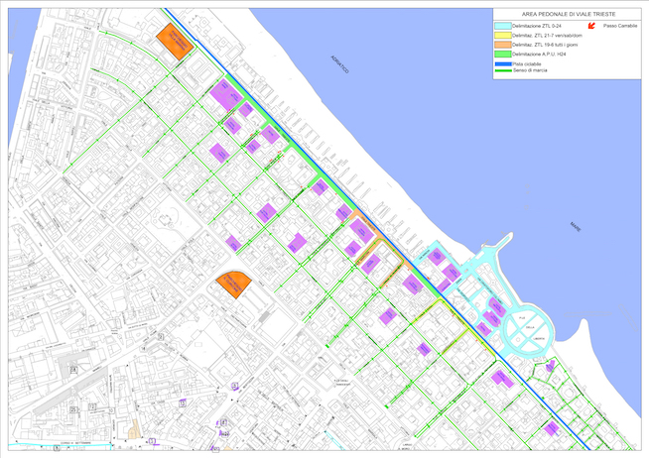
Task: Click the red Passo Carrabile arrow icon
Action: tap(593, 27)
